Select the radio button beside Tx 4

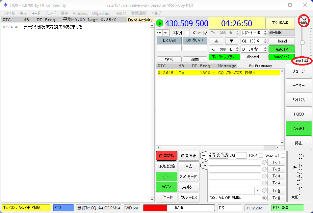264,183
